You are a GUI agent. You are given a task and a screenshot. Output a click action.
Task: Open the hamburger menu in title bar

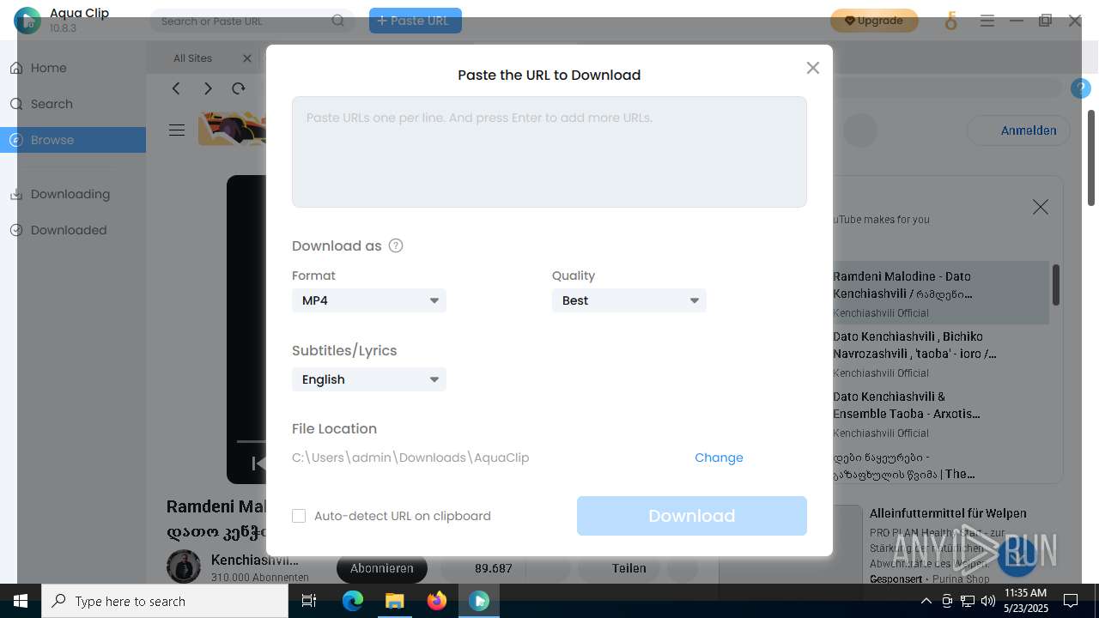pyautogui.click(x=987, y=21)
